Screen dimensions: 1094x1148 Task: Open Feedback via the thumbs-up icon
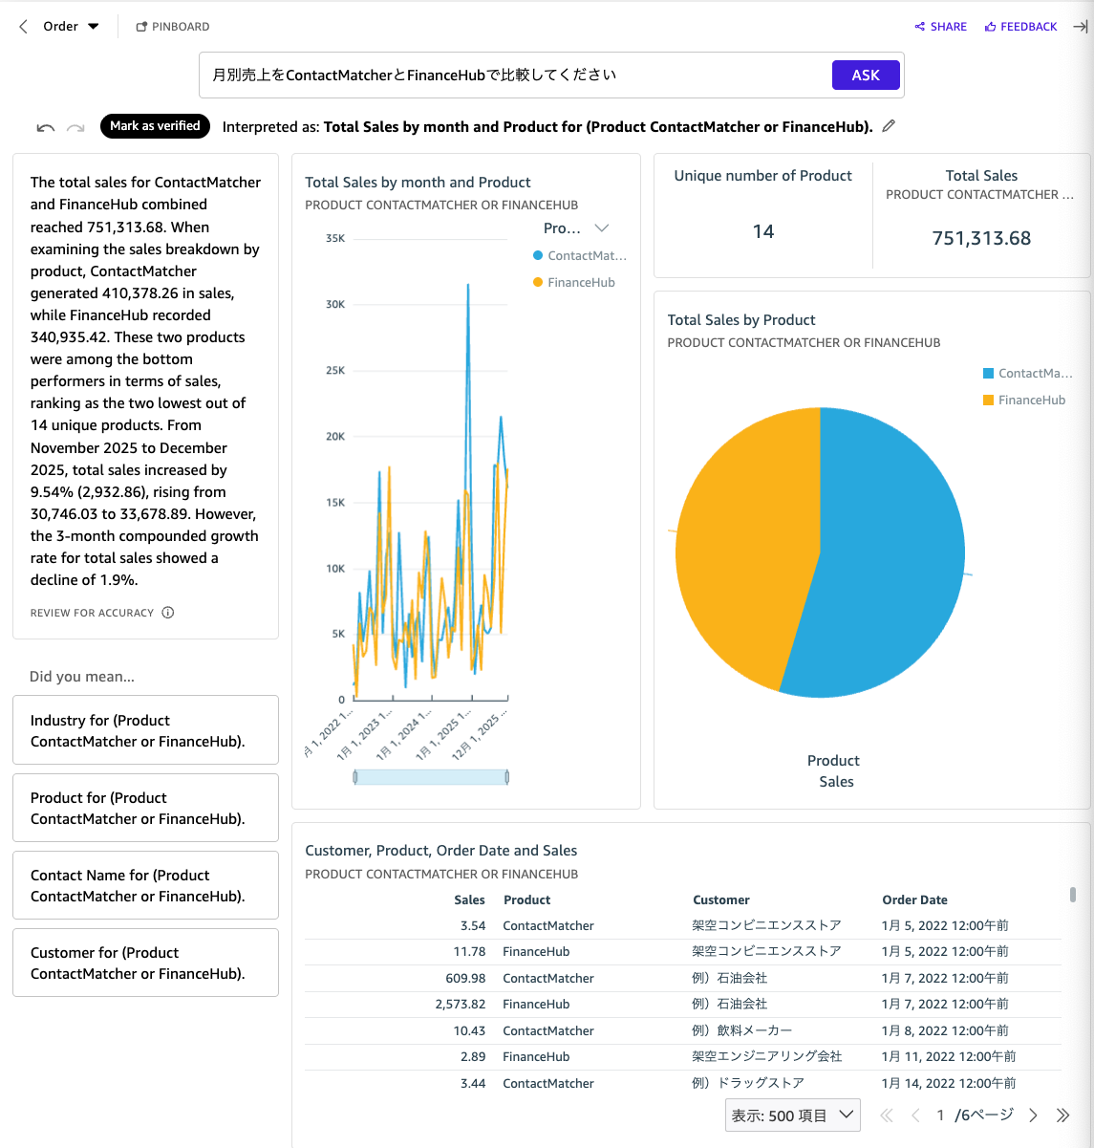[992, 26]
